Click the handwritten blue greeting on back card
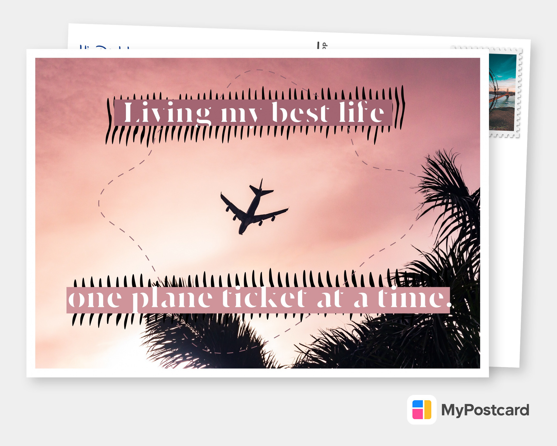 click(x=105, y=47)
